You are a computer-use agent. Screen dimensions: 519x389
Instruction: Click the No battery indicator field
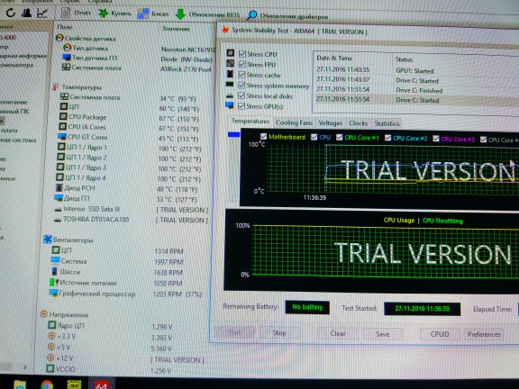307,307
